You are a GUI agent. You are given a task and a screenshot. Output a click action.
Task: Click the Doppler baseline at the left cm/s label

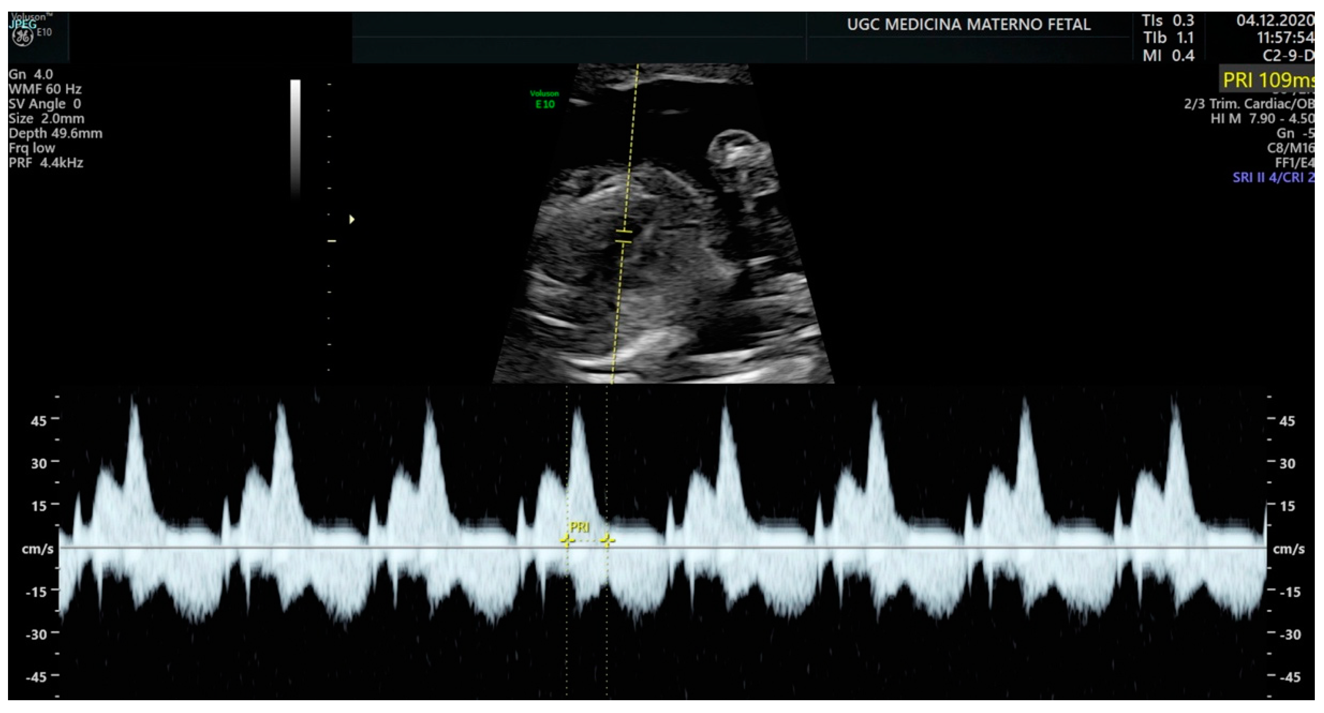pyautogui.click(x=38, y=549)
